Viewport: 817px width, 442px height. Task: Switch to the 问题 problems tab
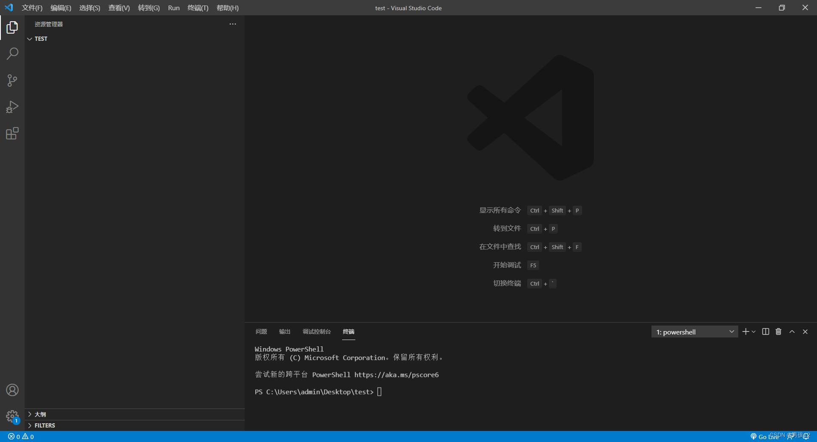pyautogui.click(x=261, y=331)
